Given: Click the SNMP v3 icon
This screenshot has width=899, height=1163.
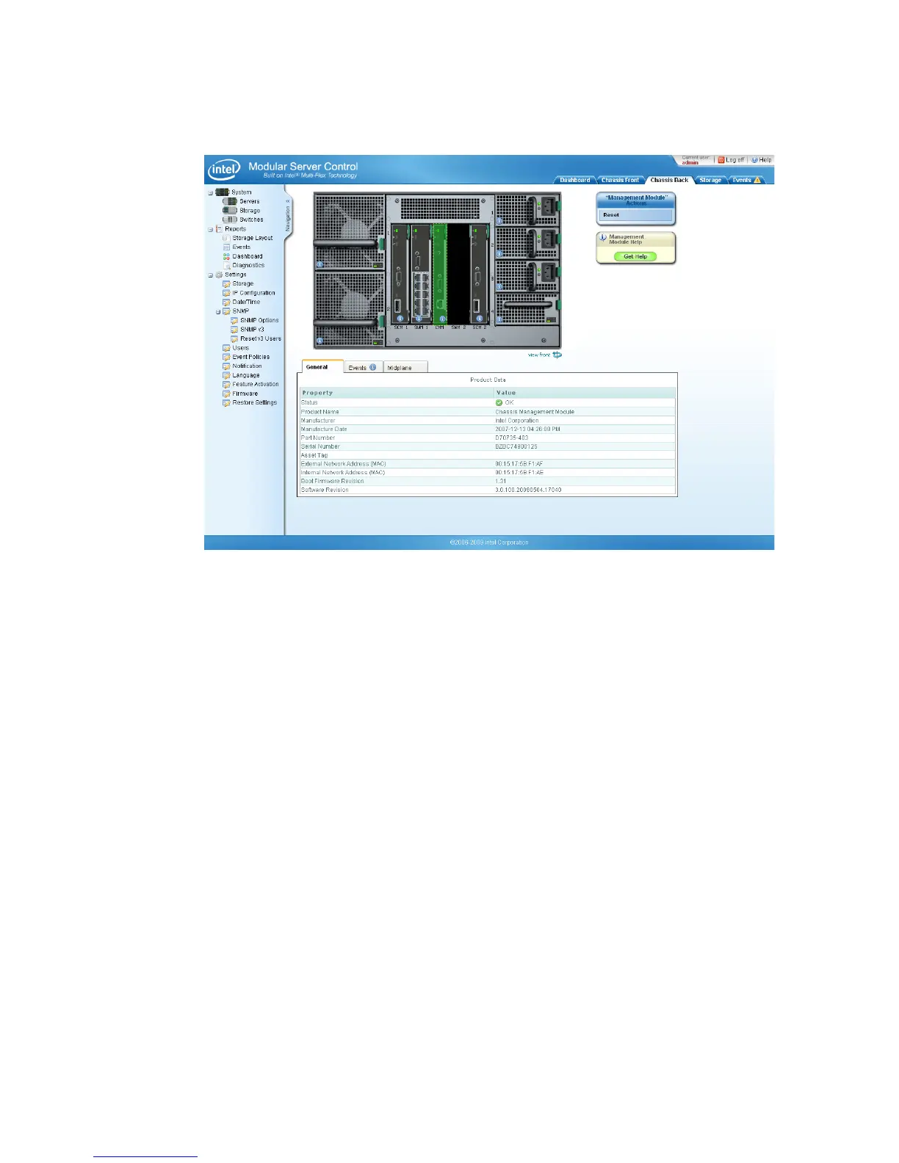Looking at the screenshot, I should [234, 330].
